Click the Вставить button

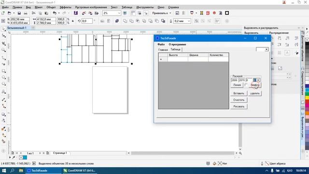click(x=239, y=93)
